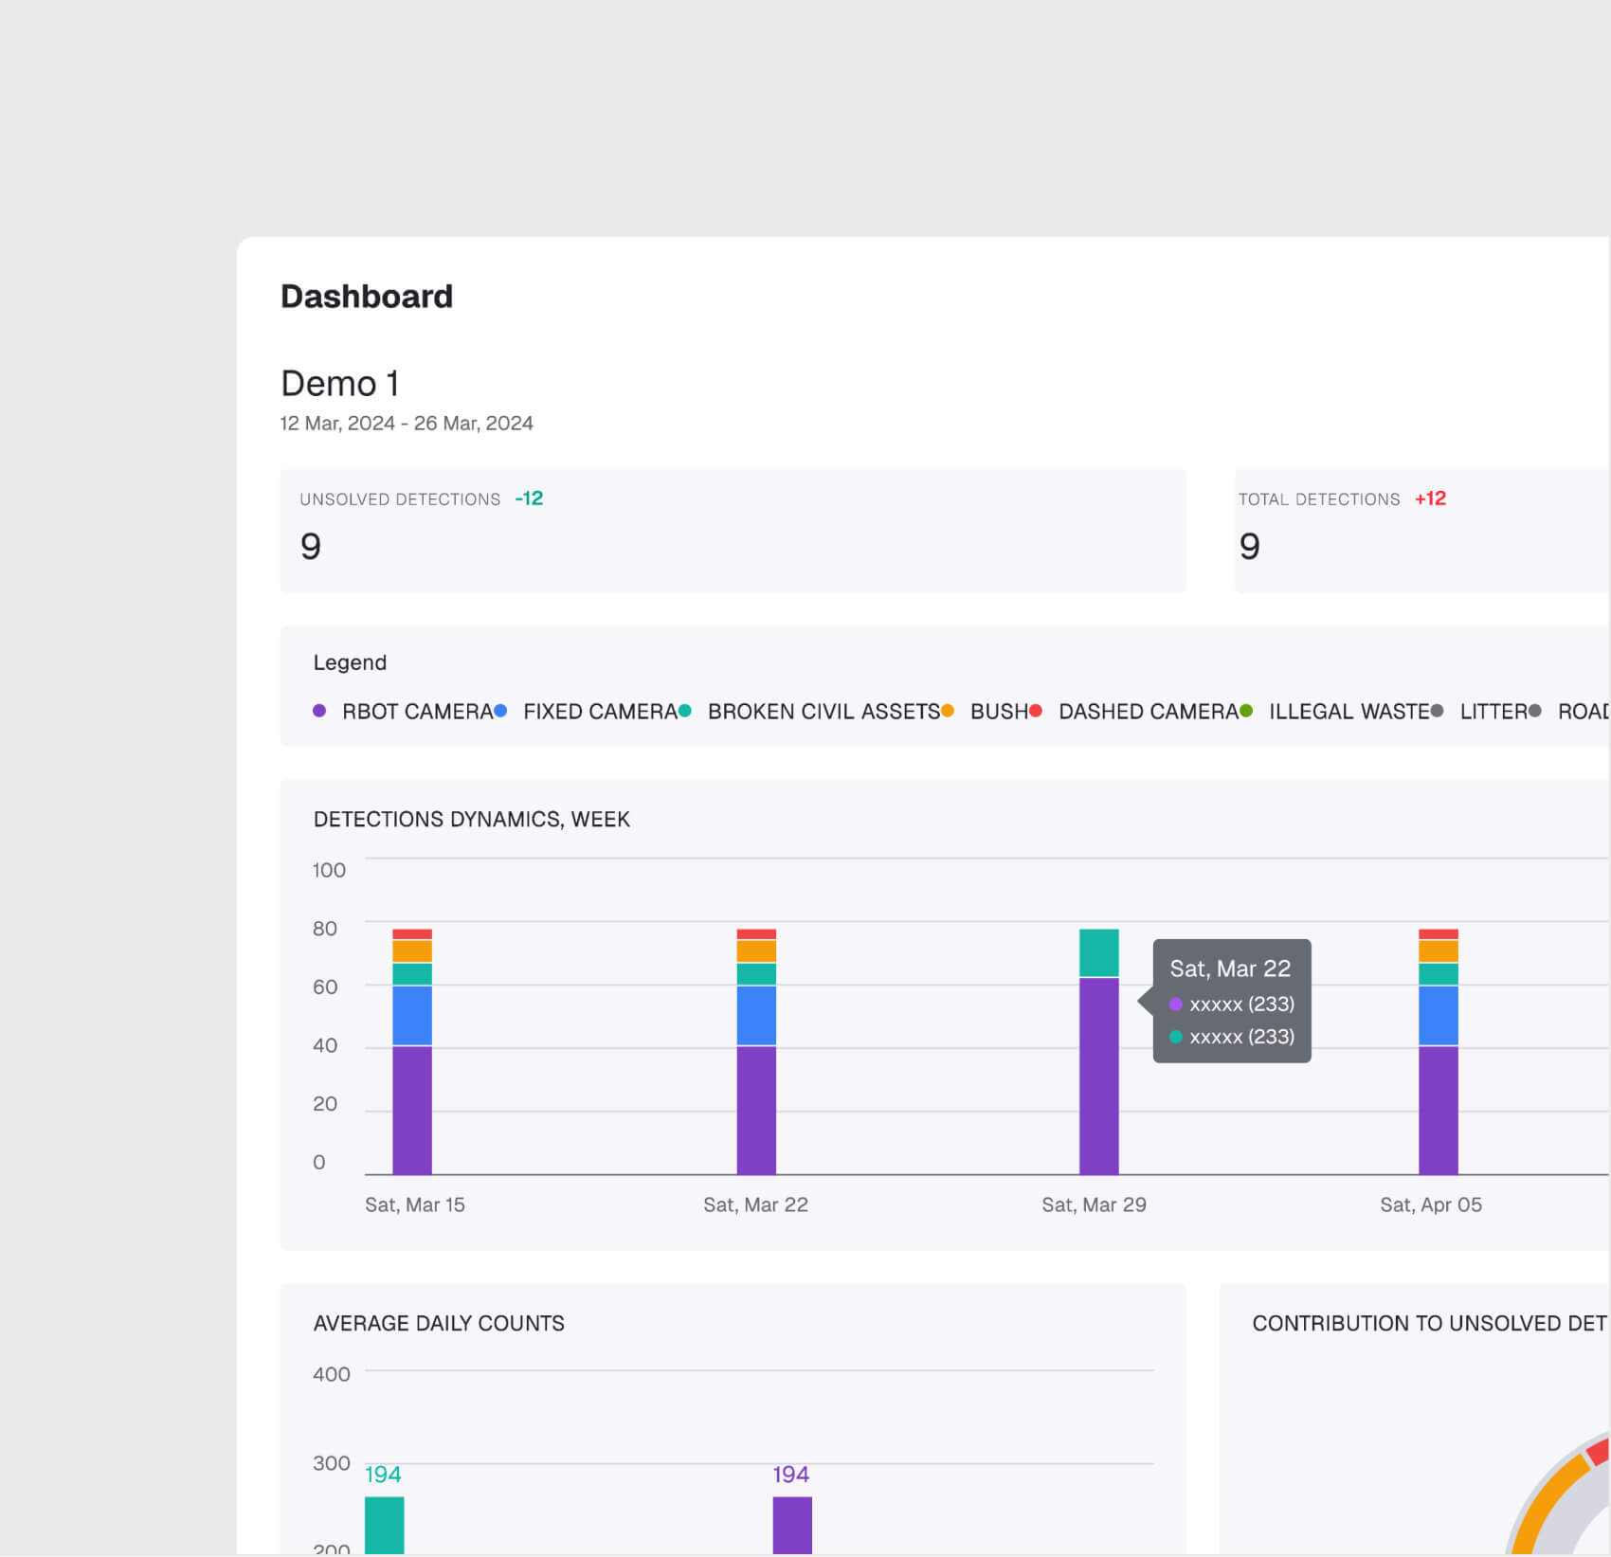
Task: Click the BUSH orange legend marker
Action: (947, 711)
